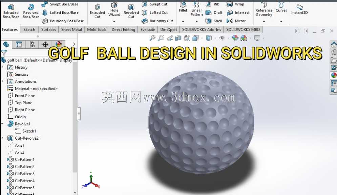Activate the Intersect tool

[x=238, y=13]
